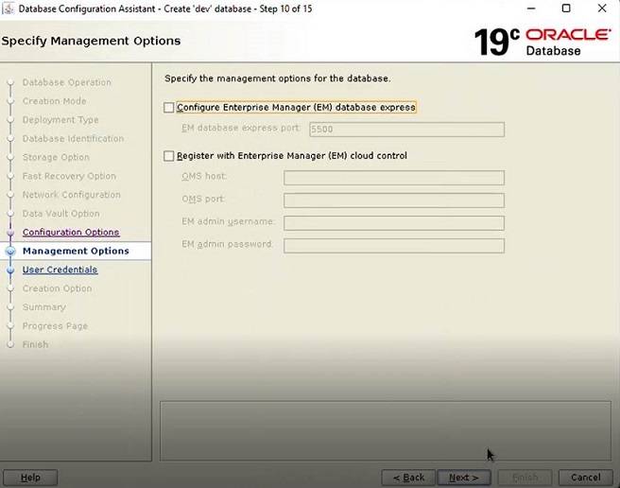Viewport: 620px width, 488px height.
Task: Maximize the Database Configuration Assistant window
Action: click(x=566, y=9)
